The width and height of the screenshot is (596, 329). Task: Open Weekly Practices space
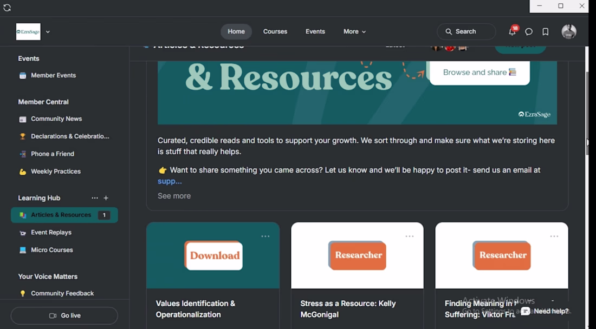pyautogui.click(x=64, y=172)
